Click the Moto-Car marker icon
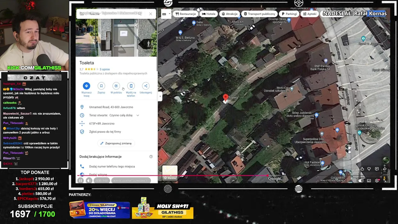Viewport: 398px width, 224px height. coord(291,89)
